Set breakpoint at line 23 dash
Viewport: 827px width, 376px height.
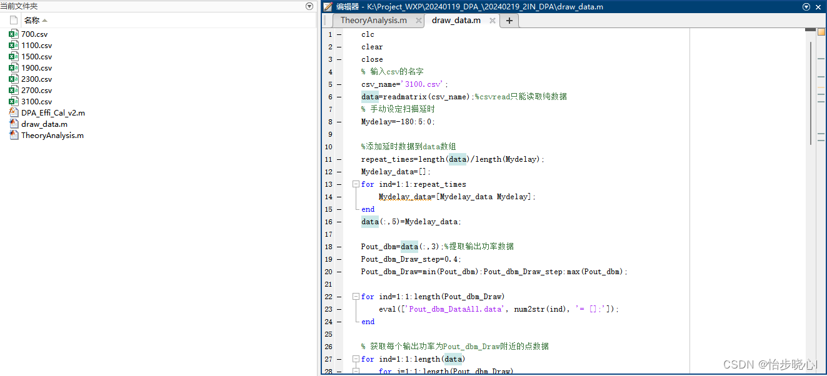(x=339, y=309)
